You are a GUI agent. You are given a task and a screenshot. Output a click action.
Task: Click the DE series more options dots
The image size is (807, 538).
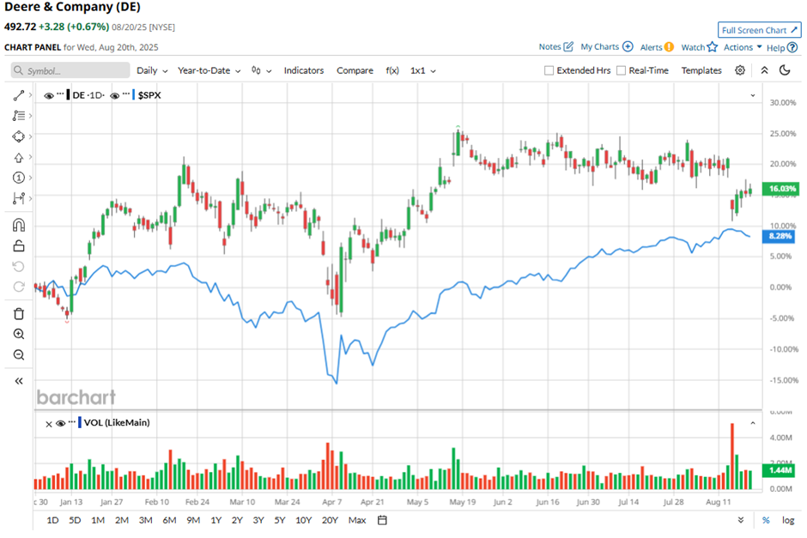coord(61,94)
